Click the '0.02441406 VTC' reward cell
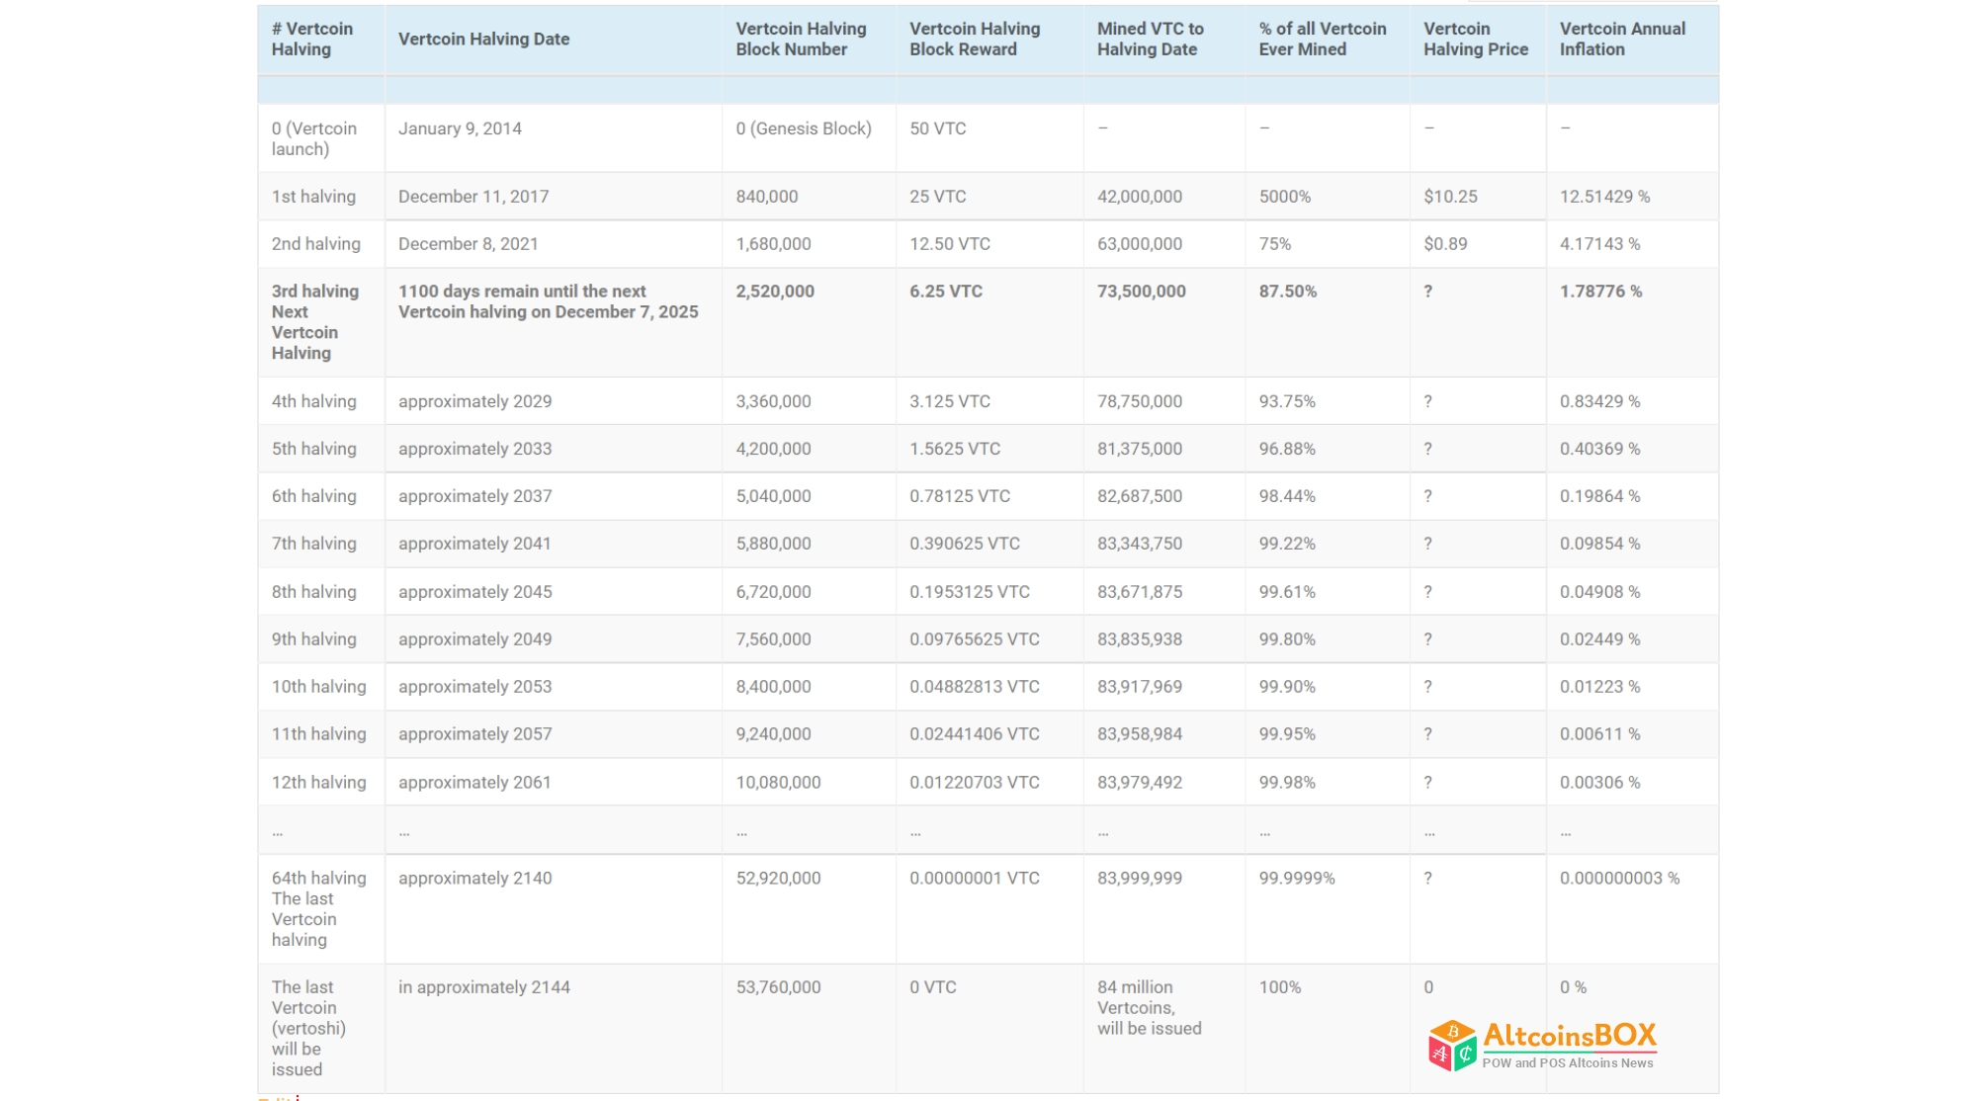 tap(975, 734)
